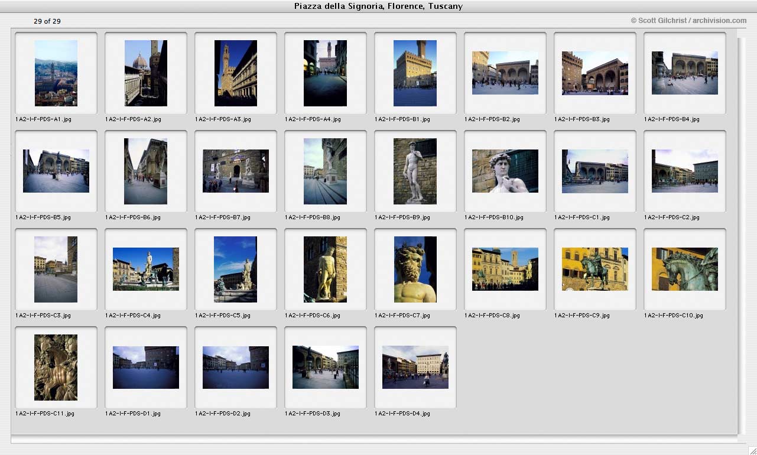Click file name text '1A2-I-F-PDS-A3.jpg'
Image resolution: width=757 pixels, height=455 pixels.
pos(223,119)
